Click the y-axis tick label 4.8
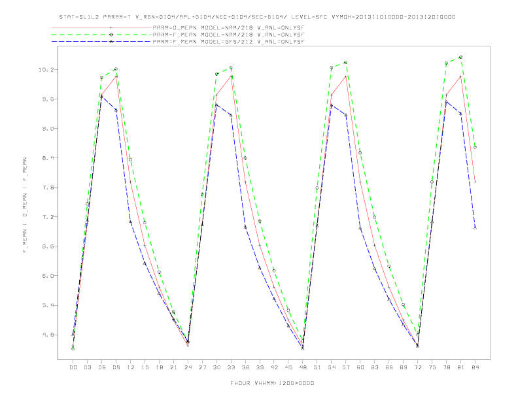518x400 pixels. (x=47, y=335)
